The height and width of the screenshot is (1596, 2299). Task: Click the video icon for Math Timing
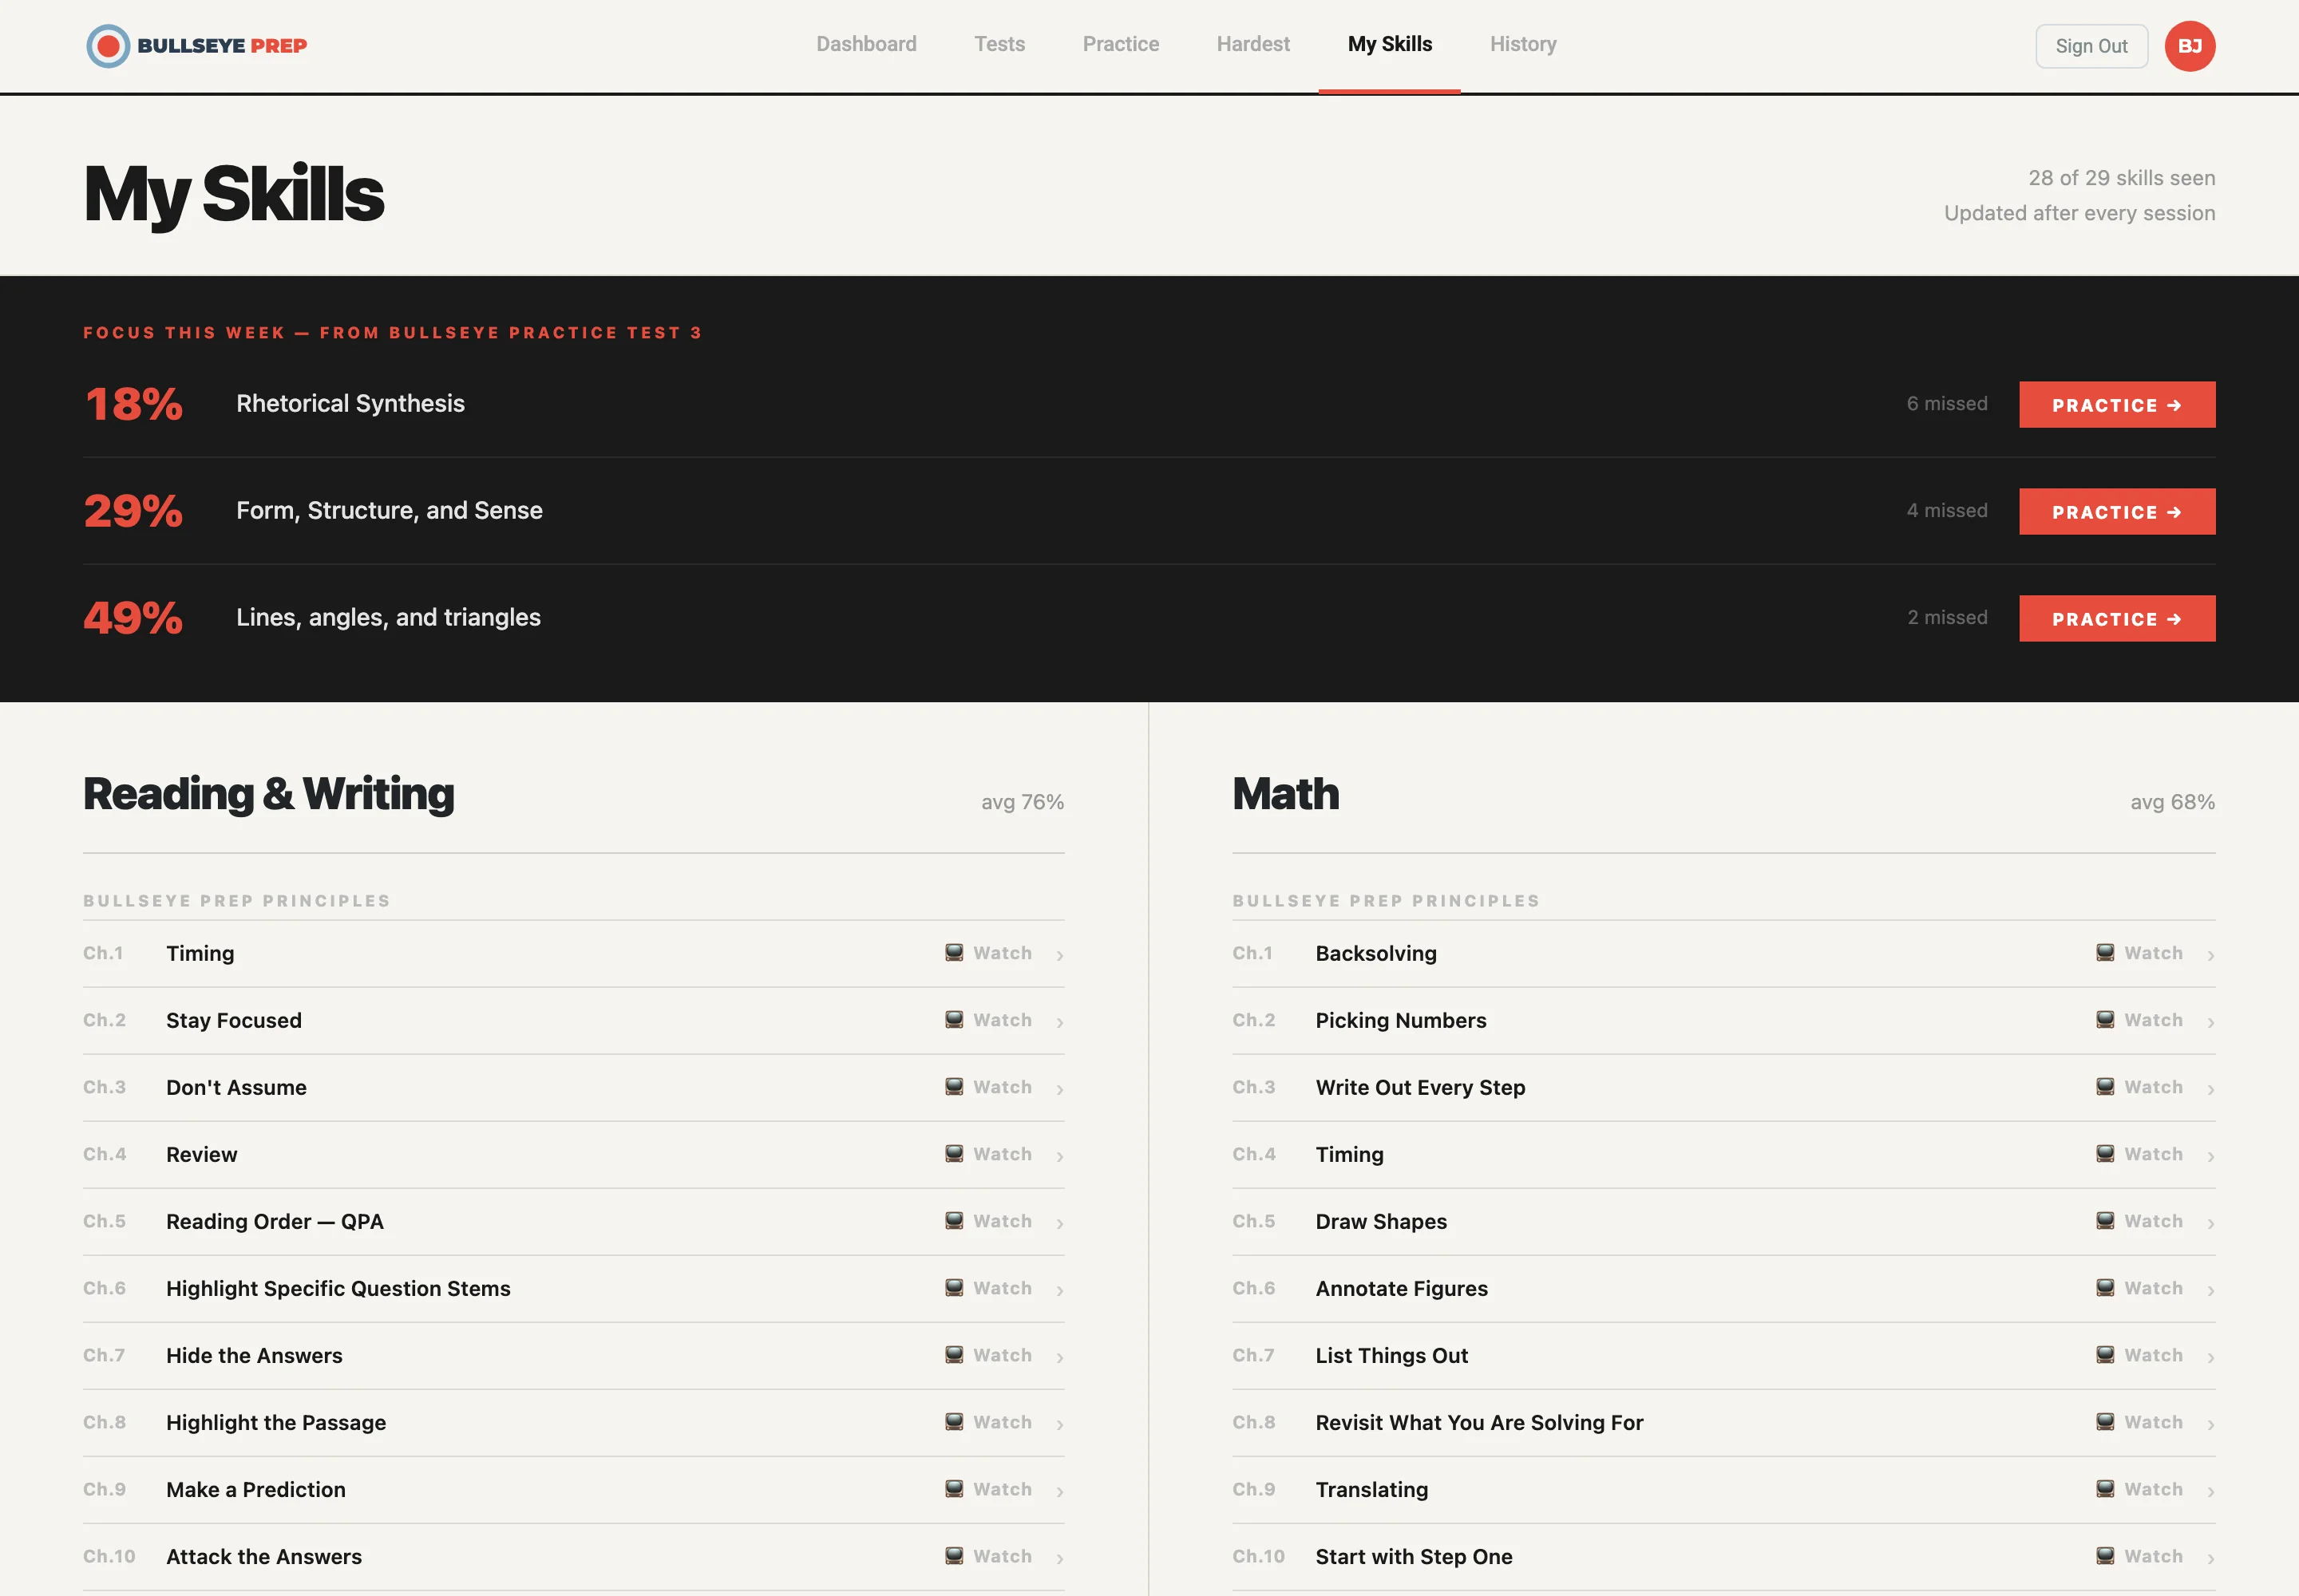coord(2105,1154)
